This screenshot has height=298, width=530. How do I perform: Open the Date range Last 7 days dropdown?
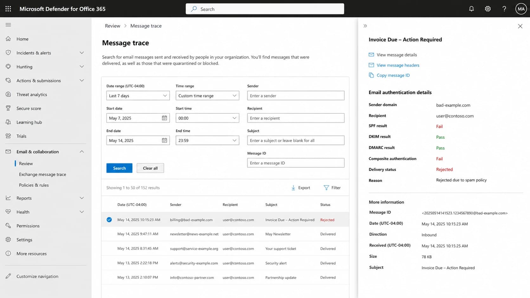(138, 96)
